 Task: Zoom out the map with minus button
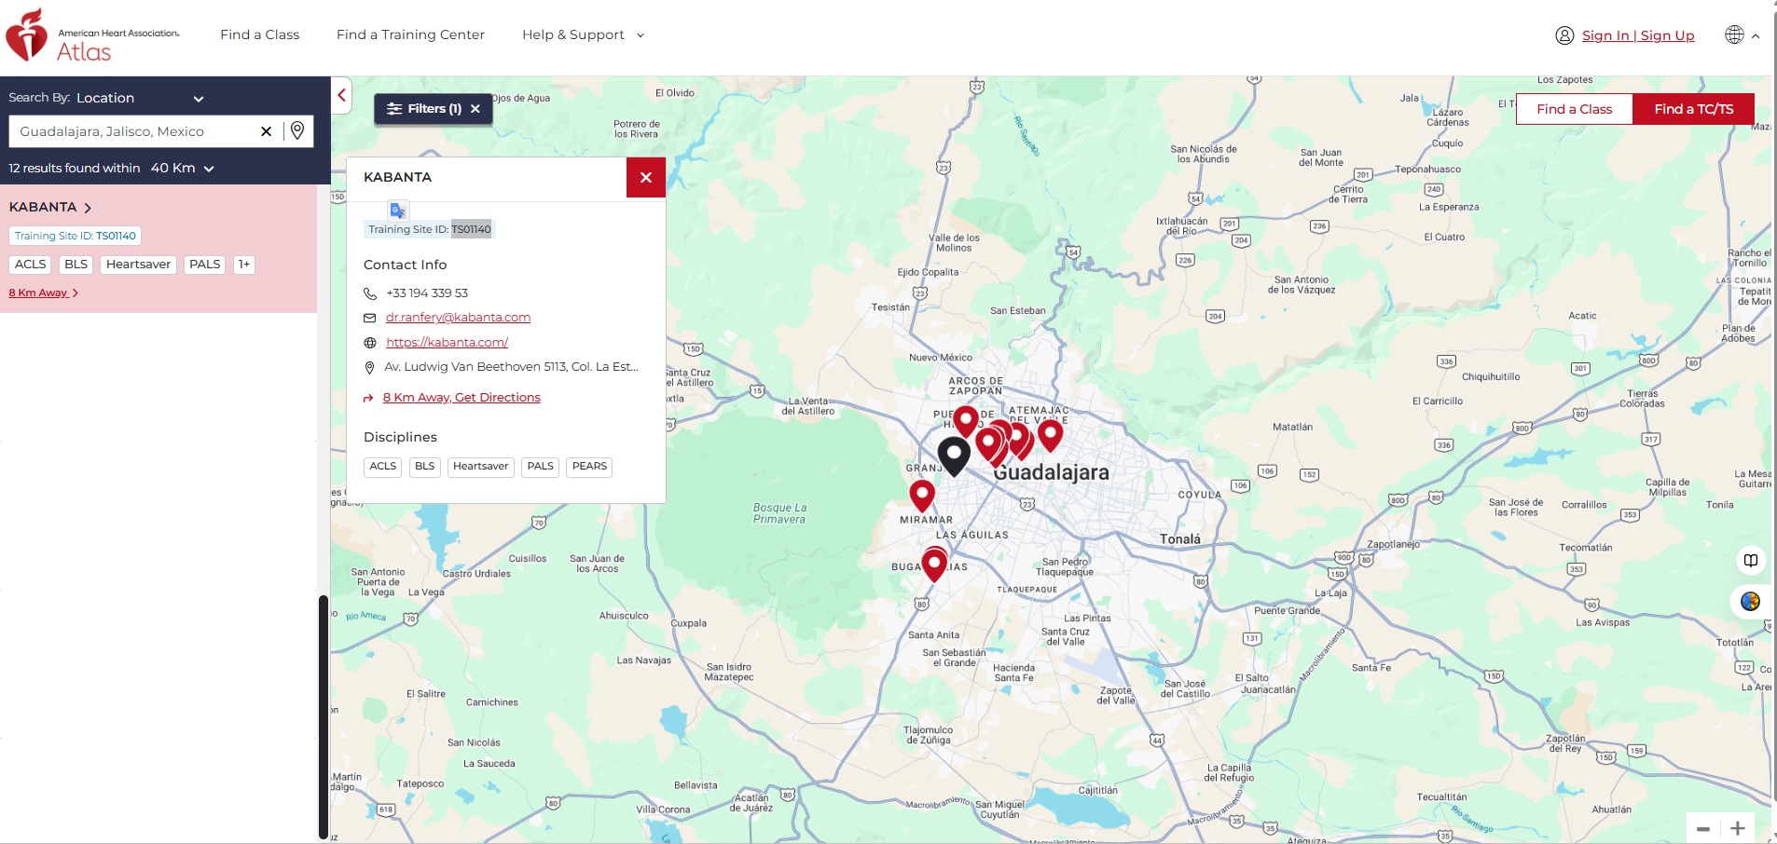click(1702, 828)
